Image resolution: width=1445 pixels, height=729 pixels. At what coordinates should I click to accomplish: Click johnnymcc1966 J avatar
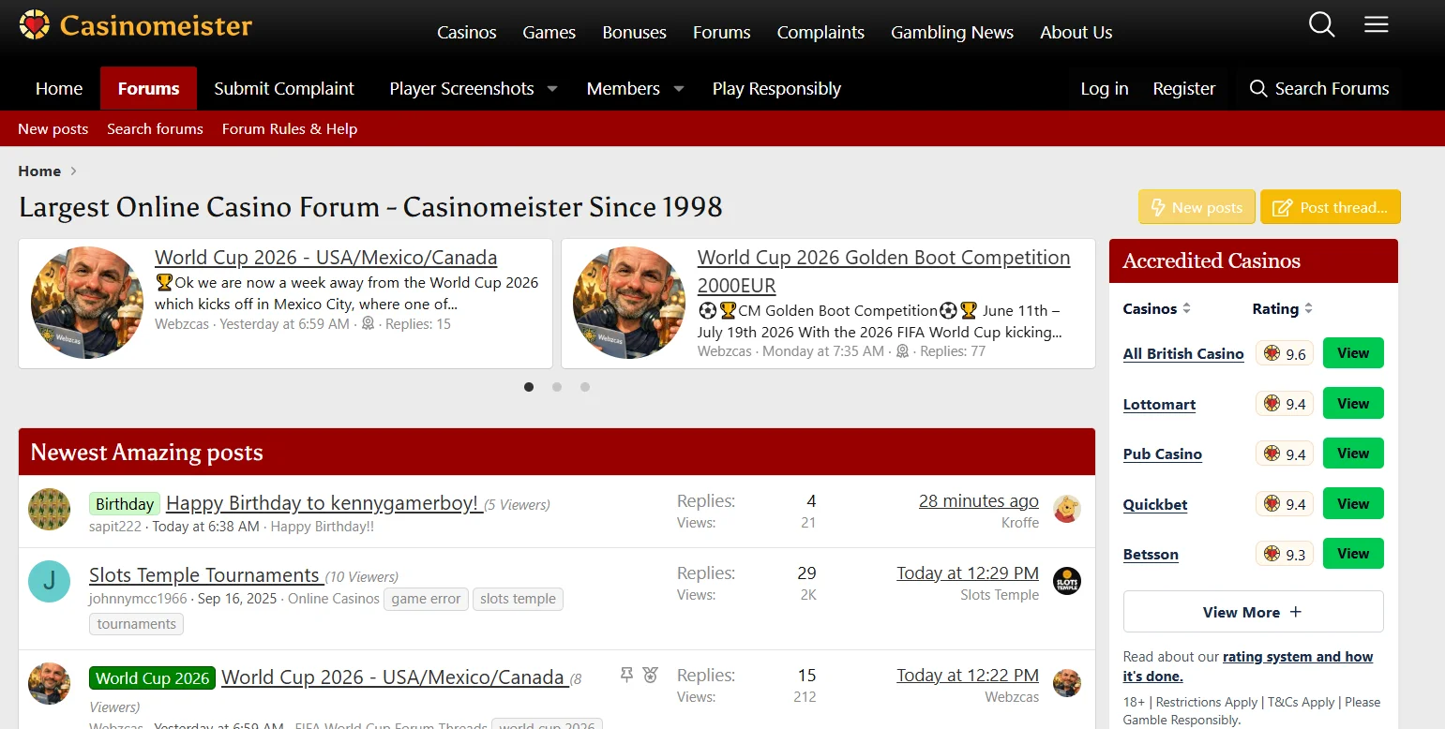click(x=49, y=581)
